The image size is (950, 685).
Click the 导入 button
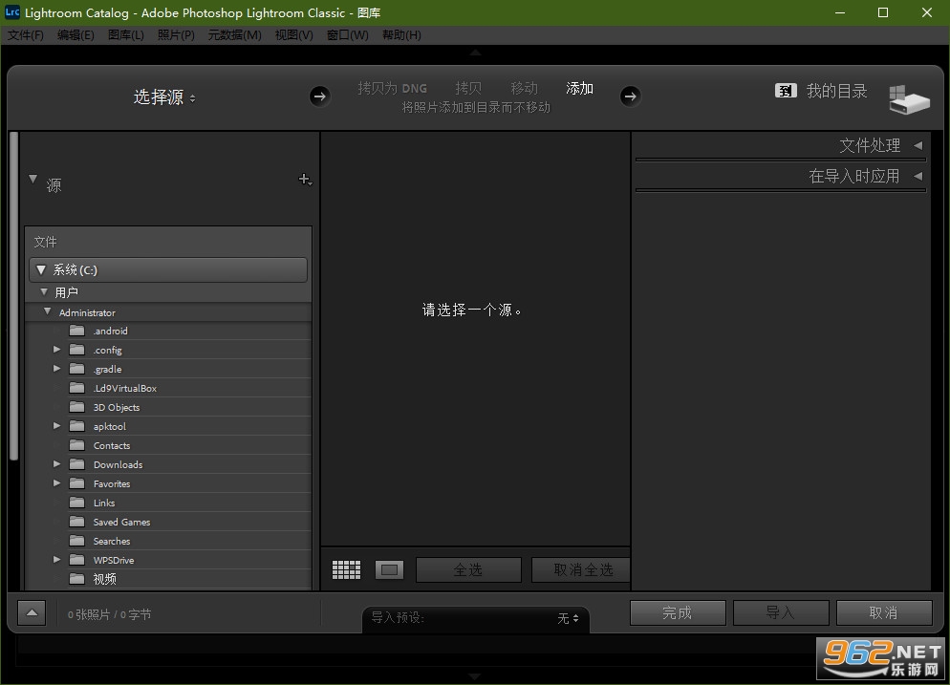[x=781, y=613]
